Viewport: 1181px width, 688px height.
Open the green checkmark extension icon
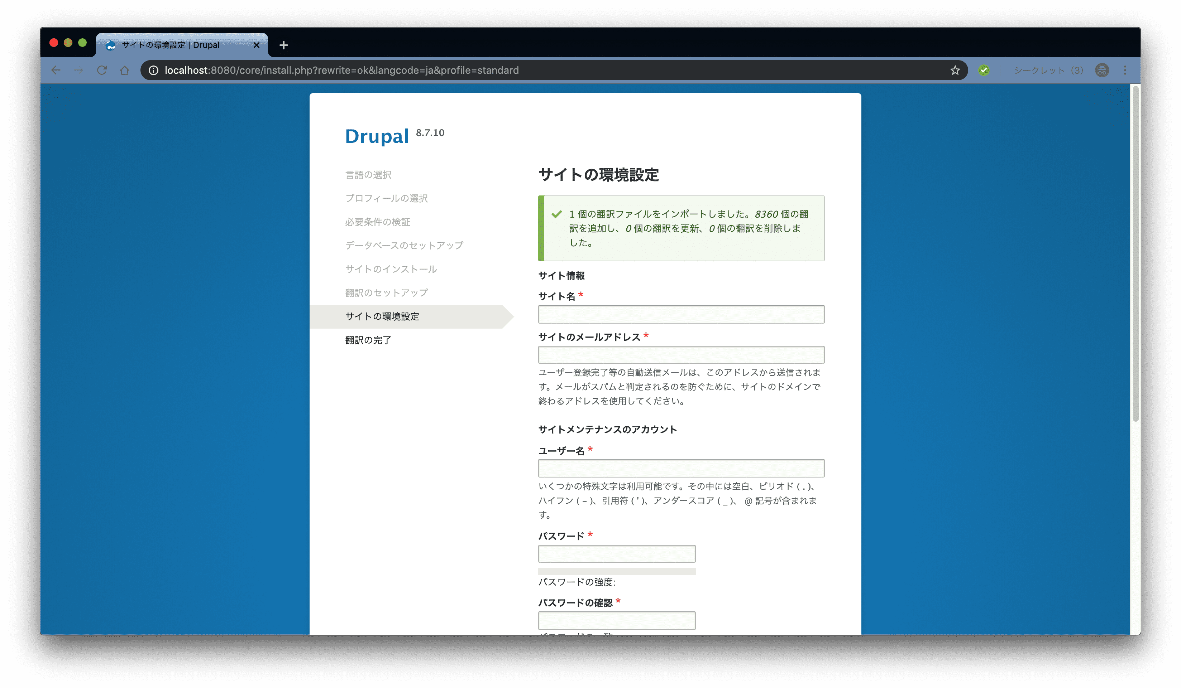click(x=984, y=70)
